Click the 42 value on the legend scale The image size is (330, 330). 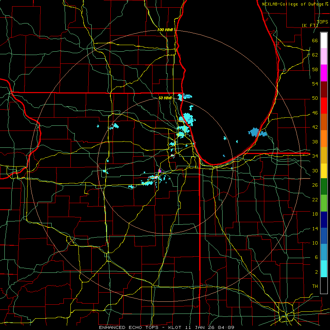(x=315, y=127)
